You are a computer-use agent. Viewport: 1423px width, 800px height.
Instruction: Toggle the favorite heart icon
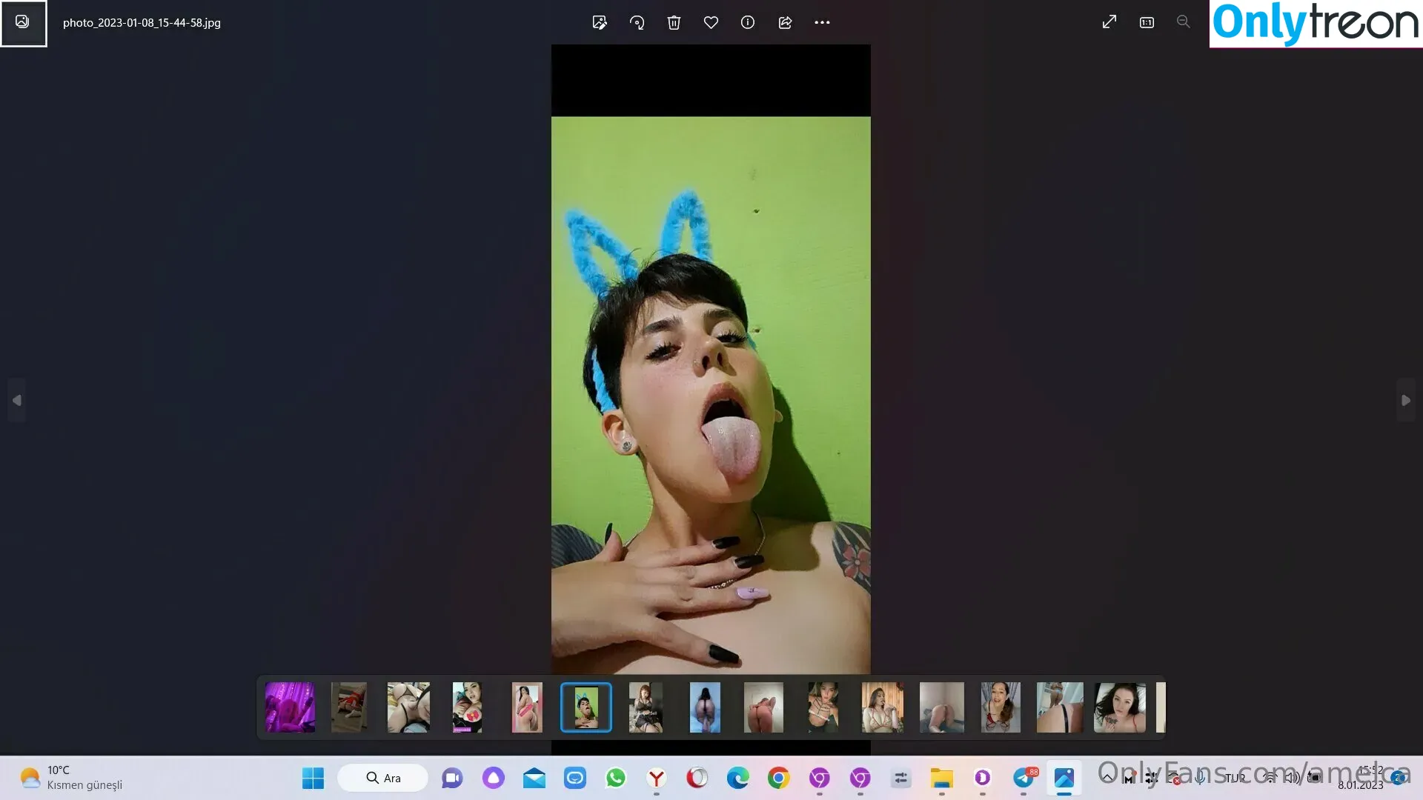pyautogui.click(x=711, y=22)
